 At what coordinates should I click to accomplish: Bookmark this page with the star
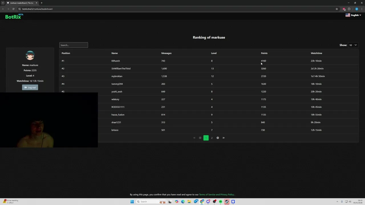[x=337, y=9]
